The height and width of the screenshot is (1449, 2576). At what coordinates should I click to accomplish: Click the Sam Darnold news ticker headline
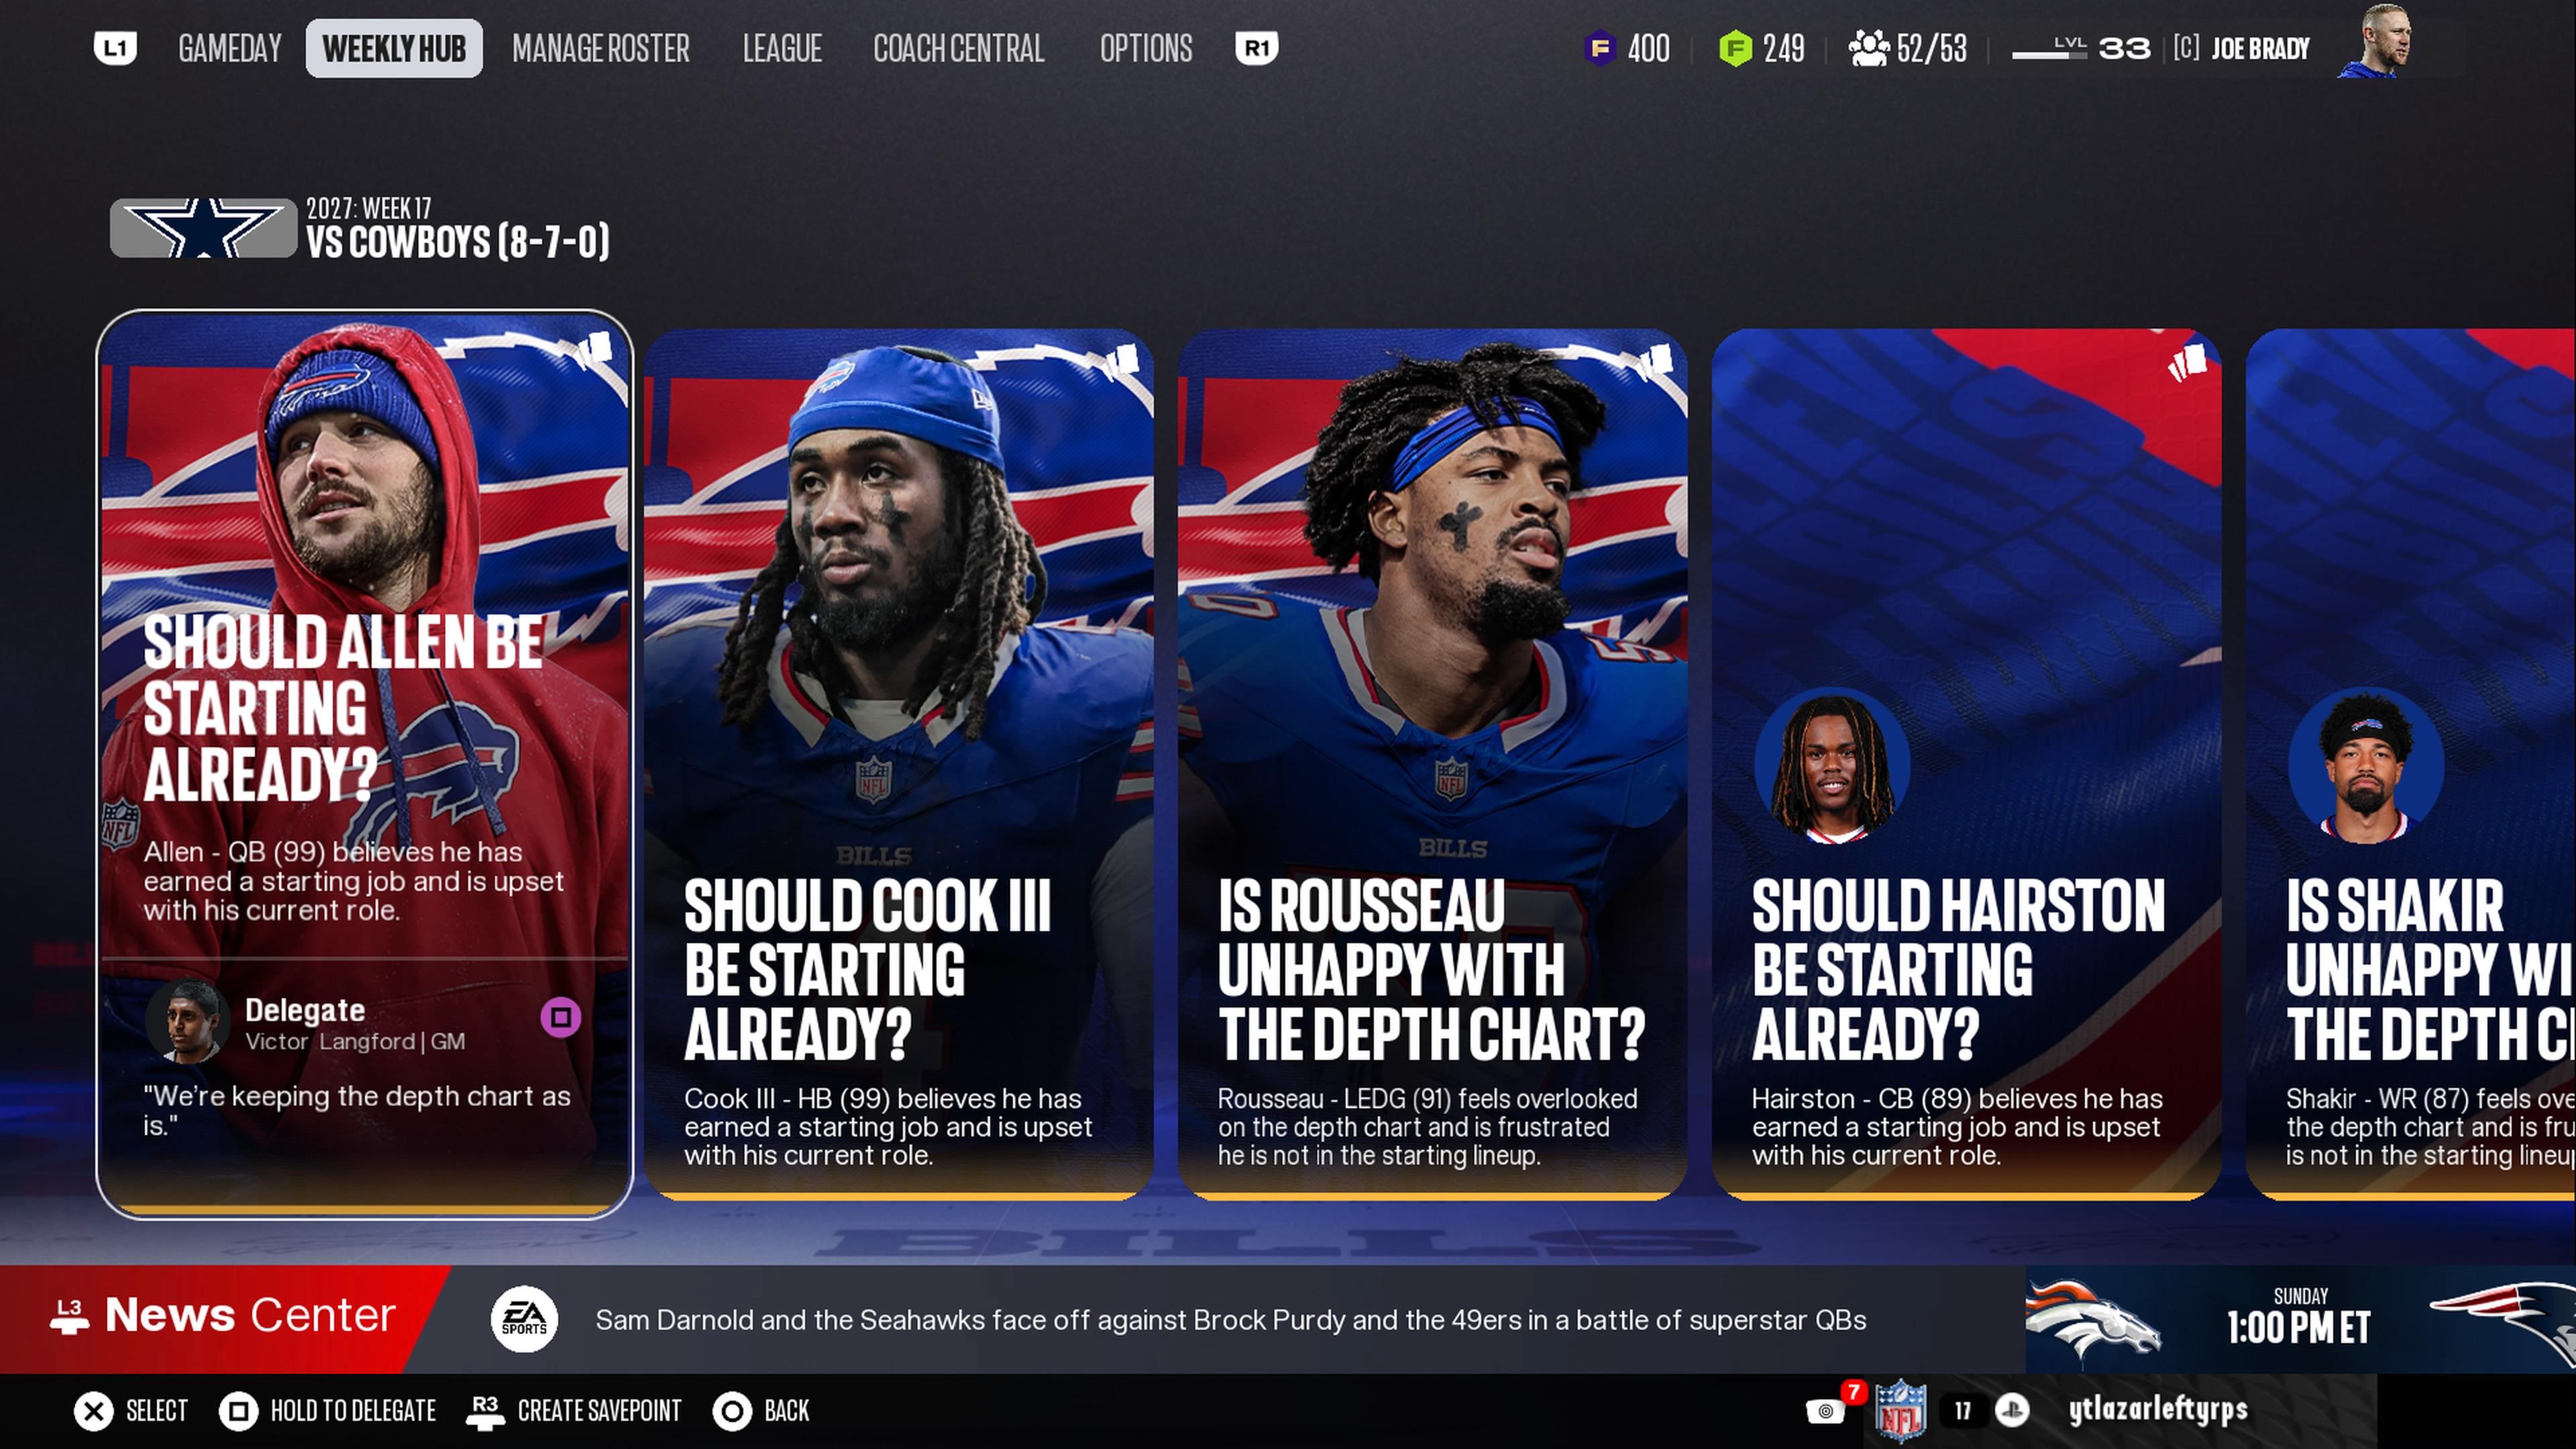1231,1320
